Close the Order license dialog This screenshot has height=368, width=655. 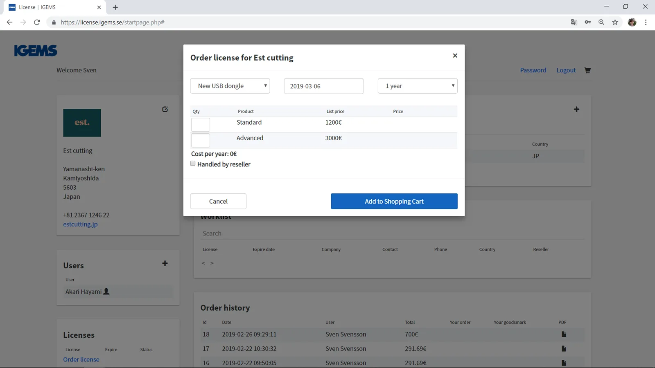455,56
